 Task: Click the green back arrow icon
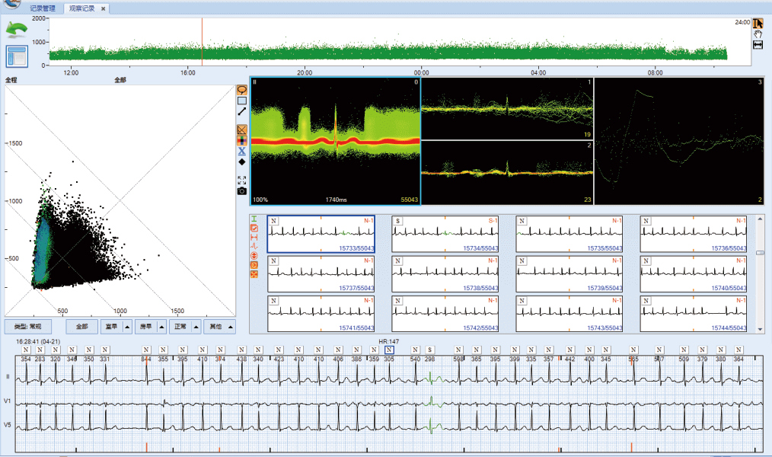tap(16, 30)
